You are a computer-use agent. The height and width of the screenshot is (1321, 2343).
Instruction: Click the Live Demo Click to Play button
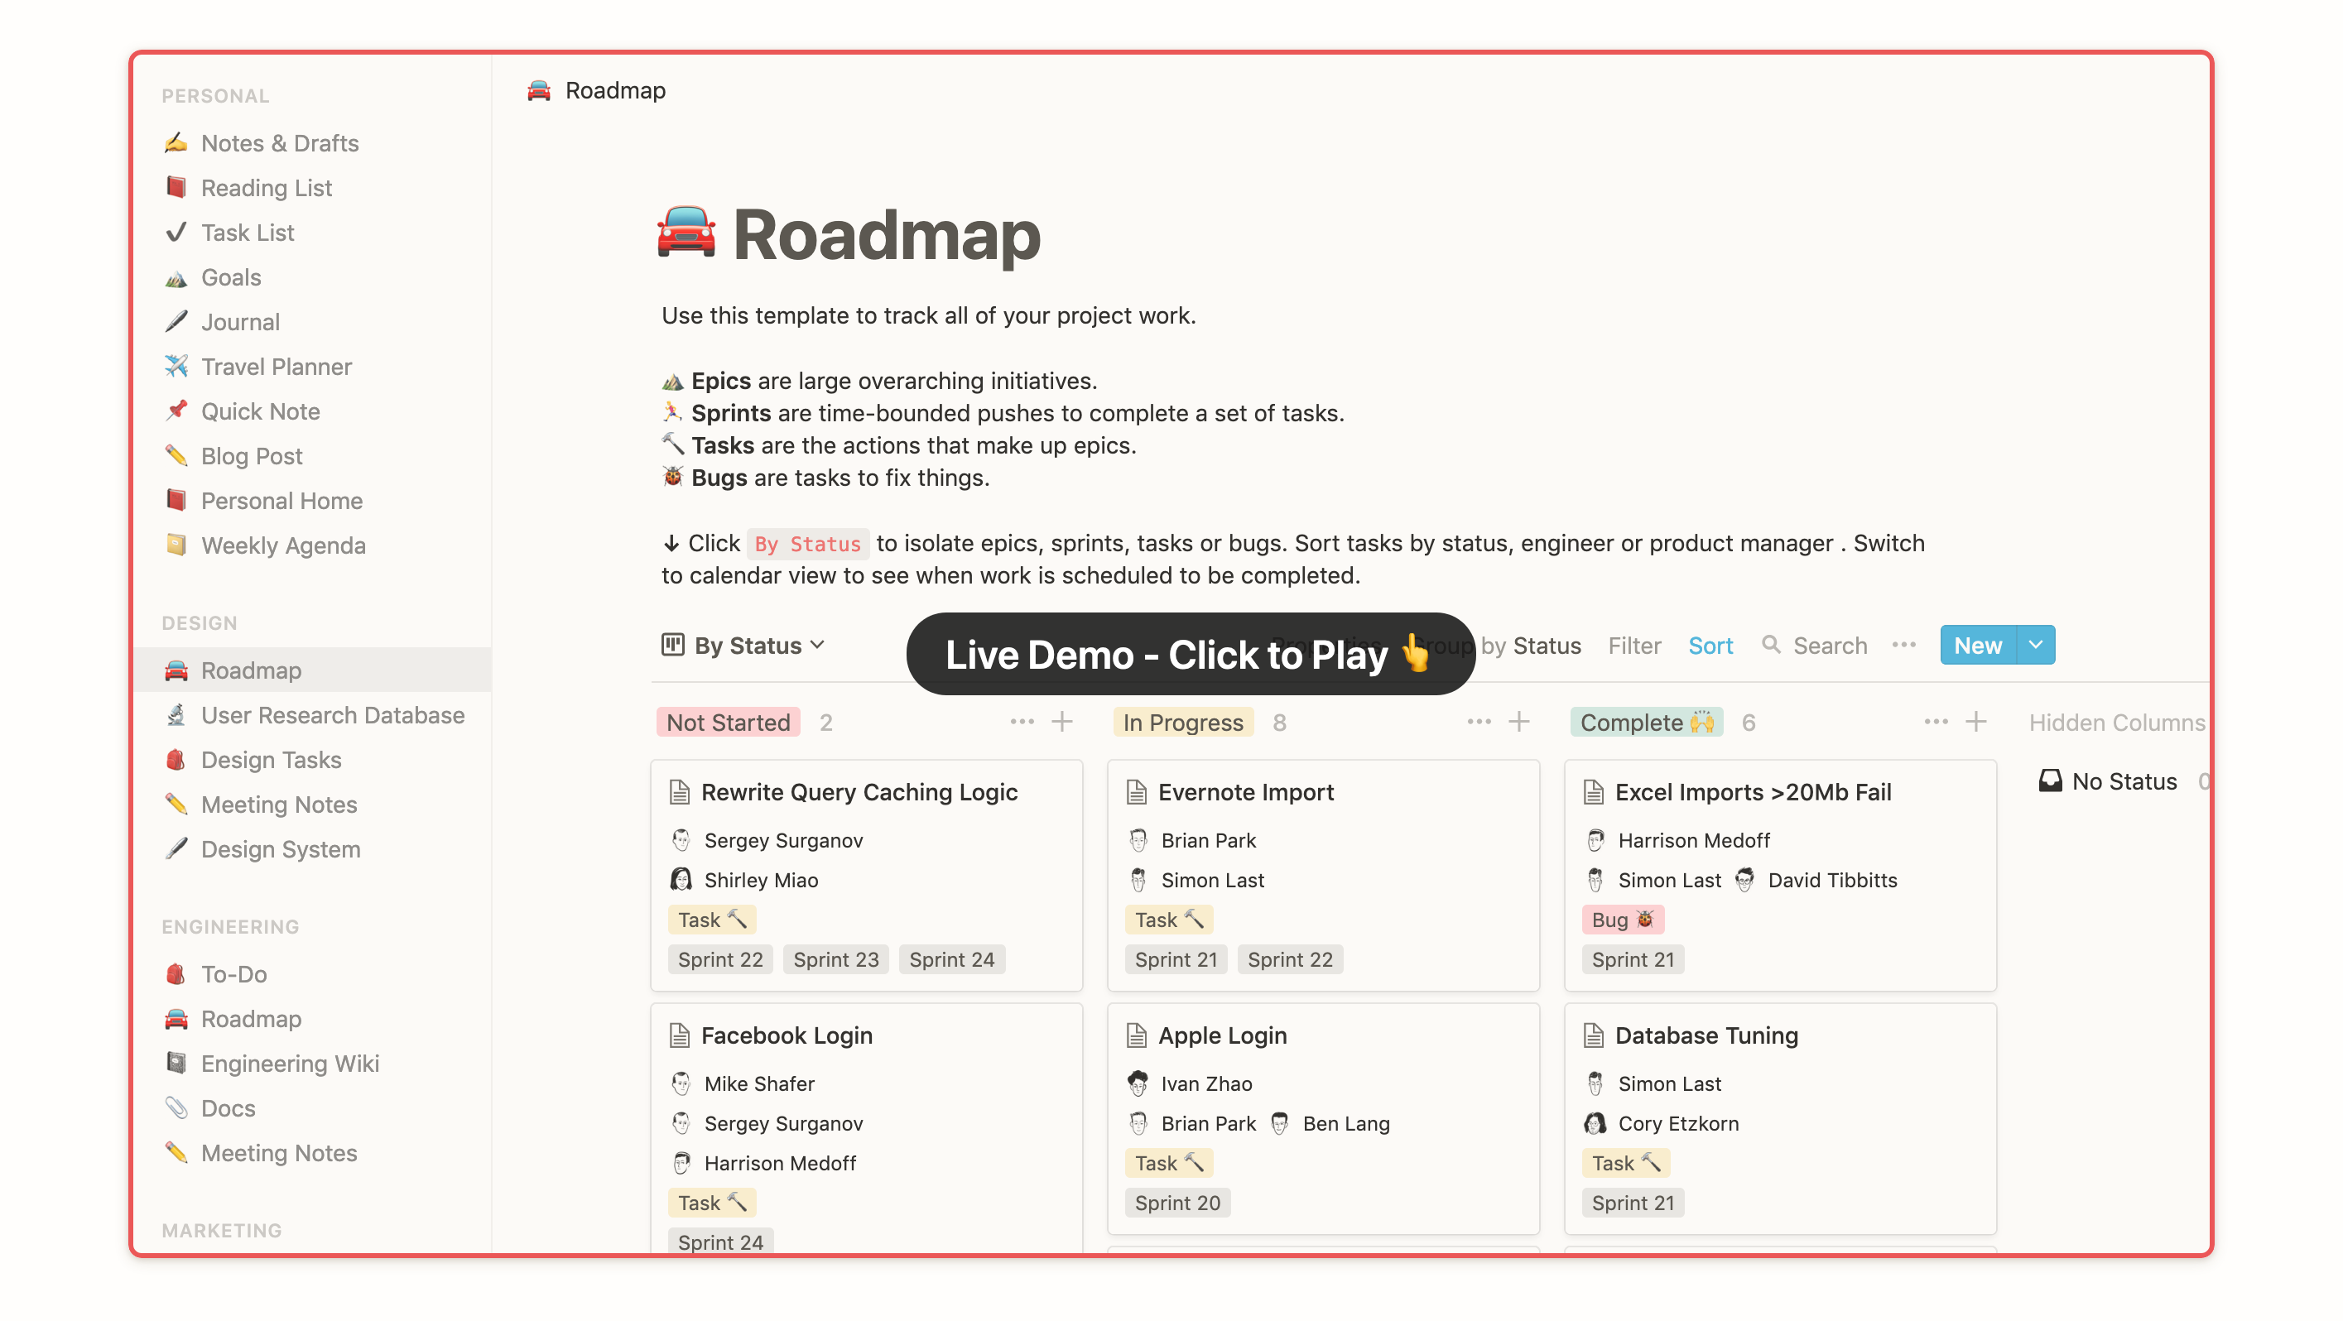point(1190,654)
